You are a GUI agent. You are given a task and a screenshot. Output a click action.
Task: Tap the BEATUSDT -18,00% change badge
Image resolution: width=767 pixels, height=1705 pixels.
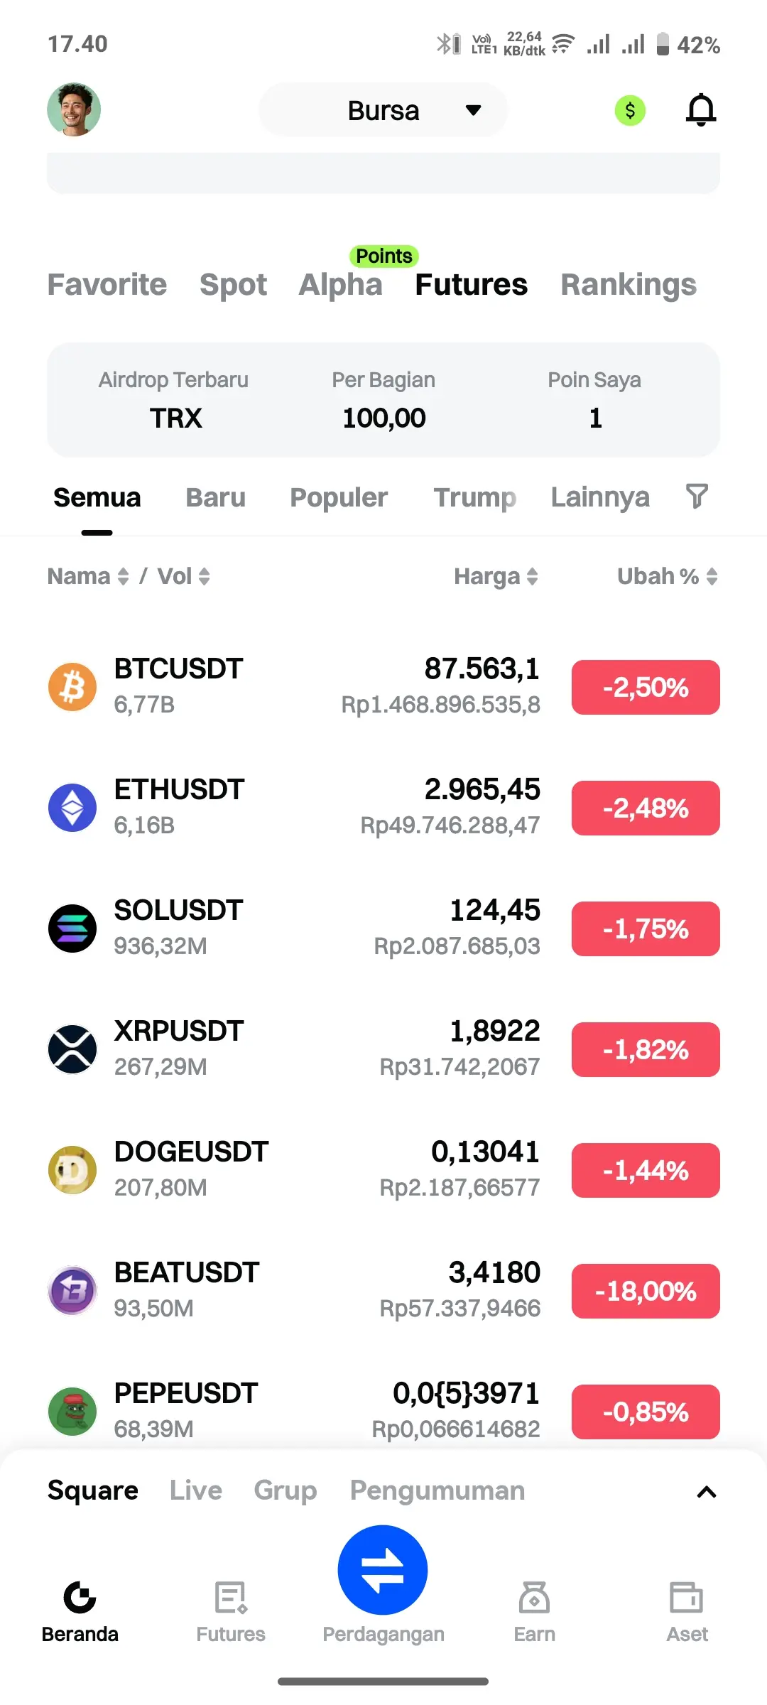coord(646,1291)
